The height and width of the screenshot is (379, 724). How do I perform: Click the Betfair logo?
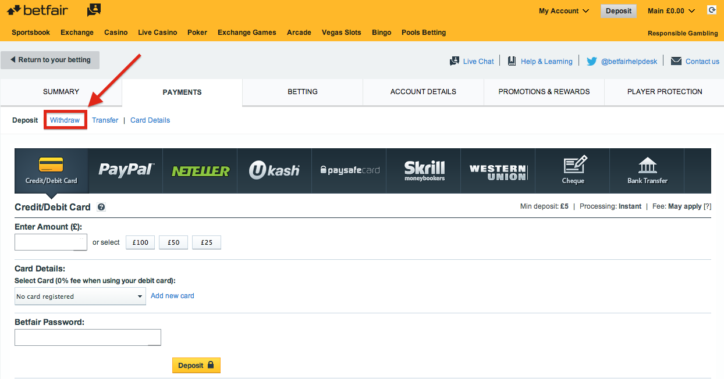click(37, 10)
